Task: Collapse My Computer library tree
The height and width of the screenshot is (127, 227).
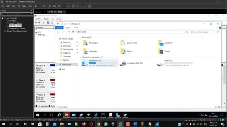Action: coord(2,18)
